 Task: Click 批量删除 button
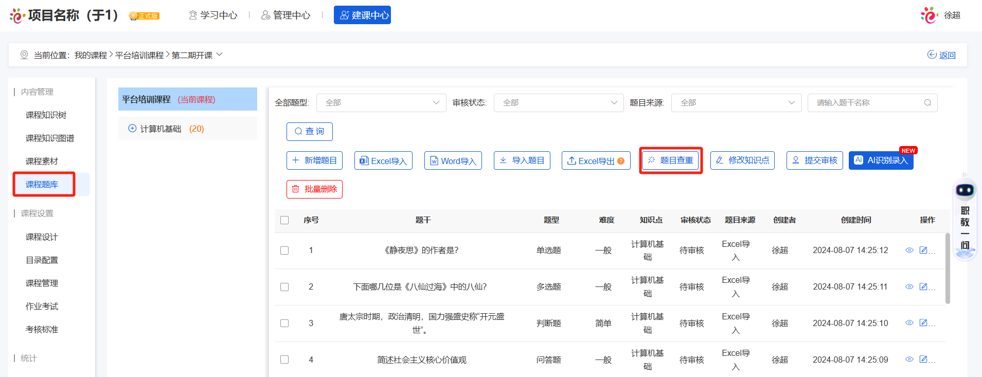click(x=314, y=189)
